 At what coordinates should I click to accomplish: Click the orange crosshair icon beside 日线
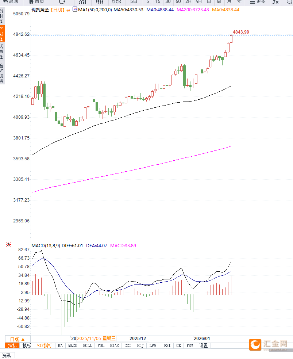tap(68, 10)
